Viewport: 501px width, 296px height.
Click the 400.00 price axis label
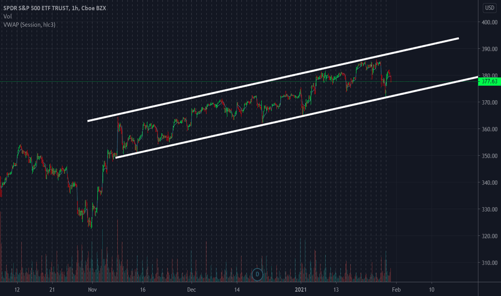[490, 23]
